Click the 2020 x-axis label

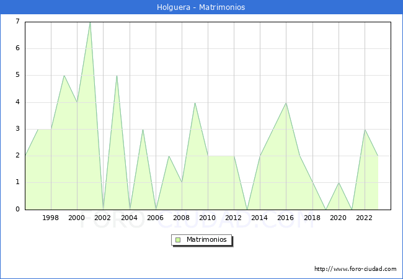pyautogui.click(x=338, y=218)
